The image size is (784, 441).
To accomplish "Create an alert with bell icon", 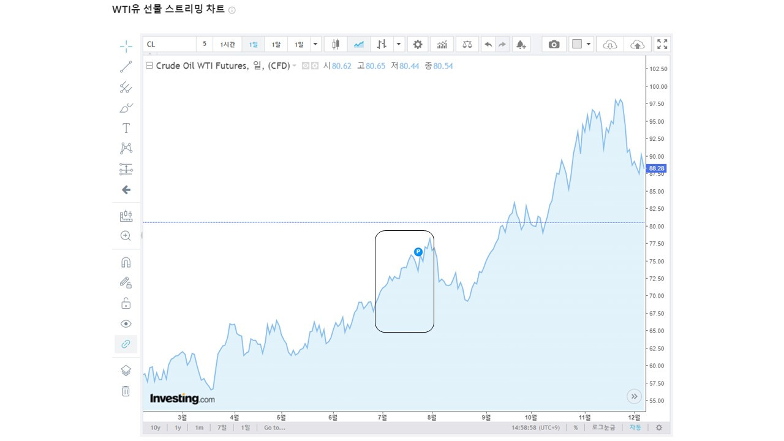I will click(521, 44).
